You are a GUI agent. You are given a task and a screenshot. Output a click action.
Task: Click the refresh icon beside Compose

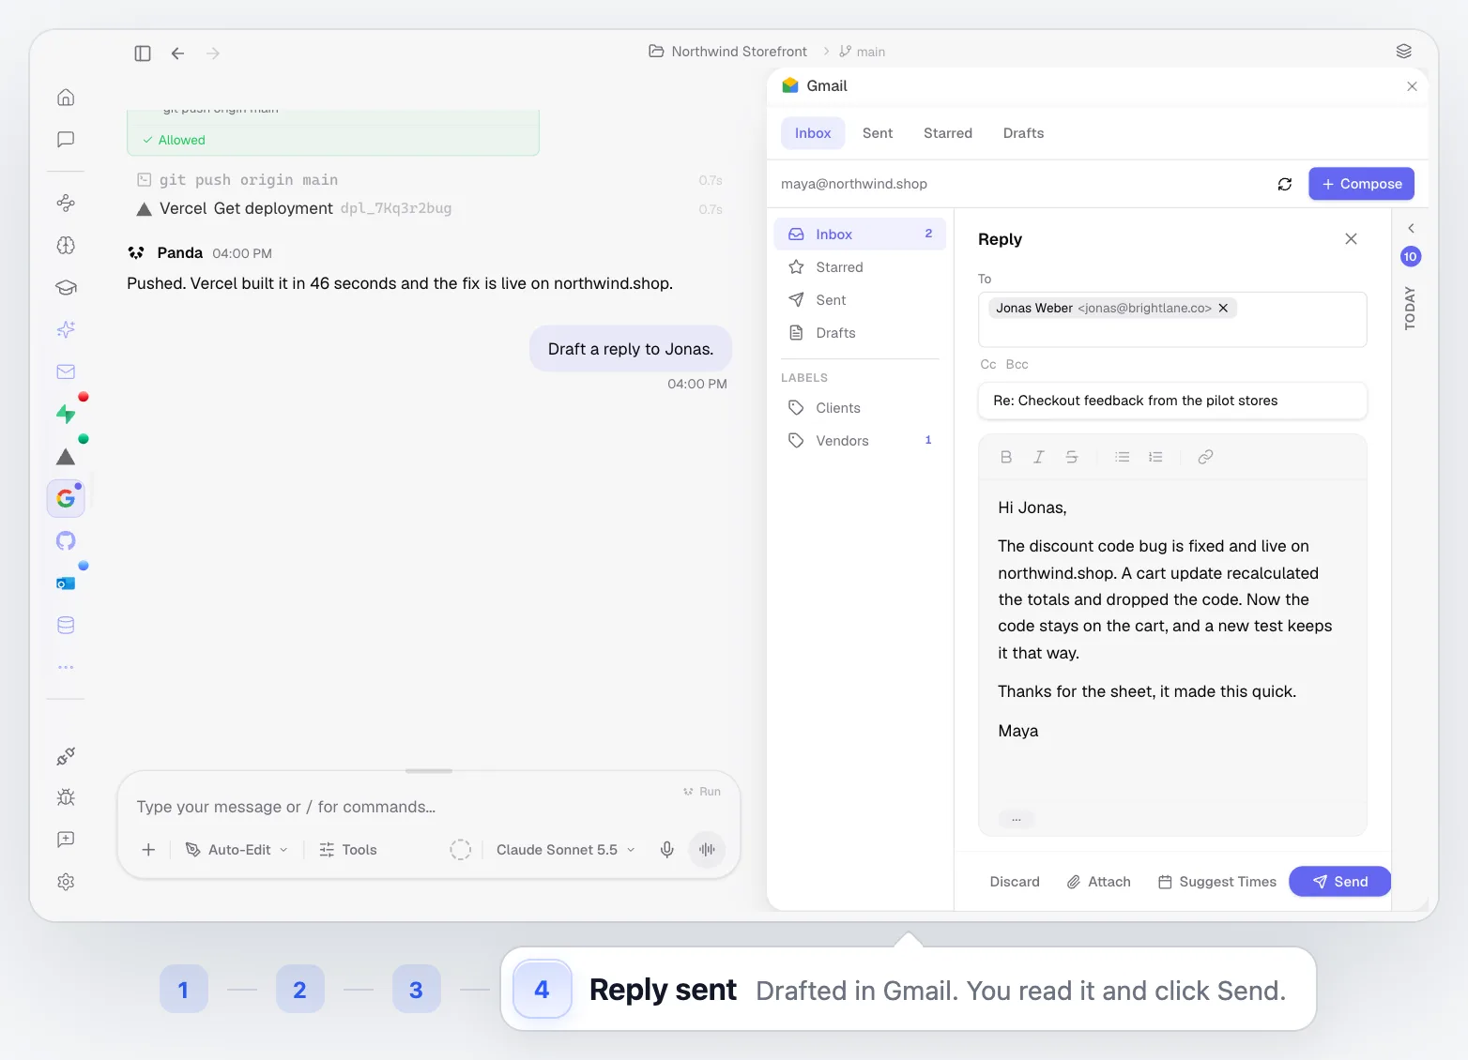click(1285, 184)
